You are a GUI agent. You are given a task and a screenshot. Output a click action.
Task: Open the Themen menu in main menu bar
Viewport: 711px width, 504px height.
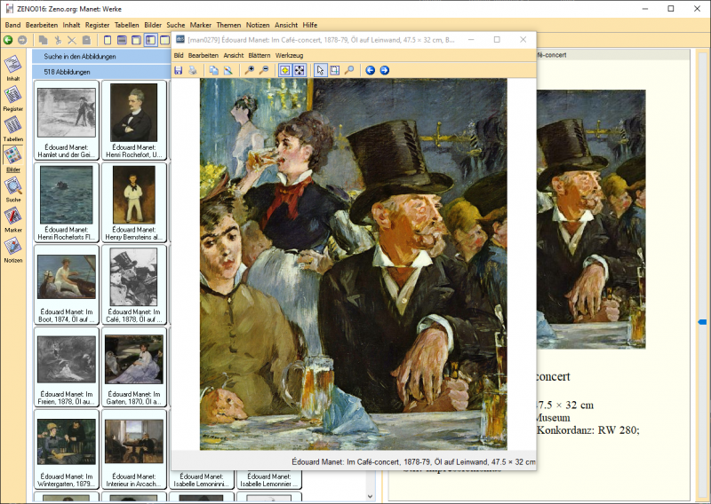[x=228, y=25]
